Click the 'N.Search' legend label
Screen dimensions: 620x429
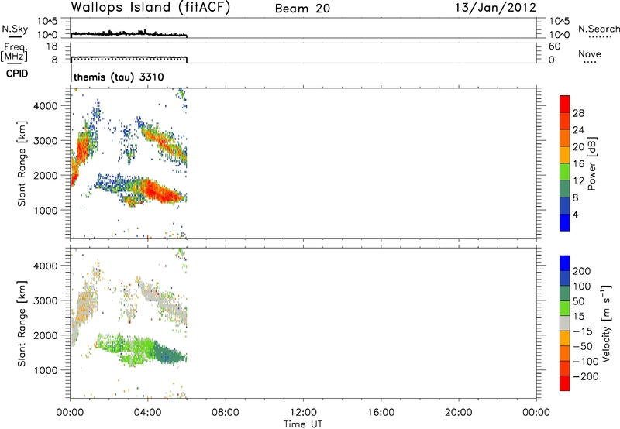(599, 29)
